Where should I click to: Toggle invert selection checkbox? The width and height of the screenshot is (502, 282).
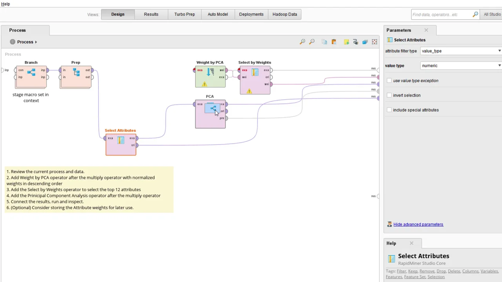coord(389,95)
